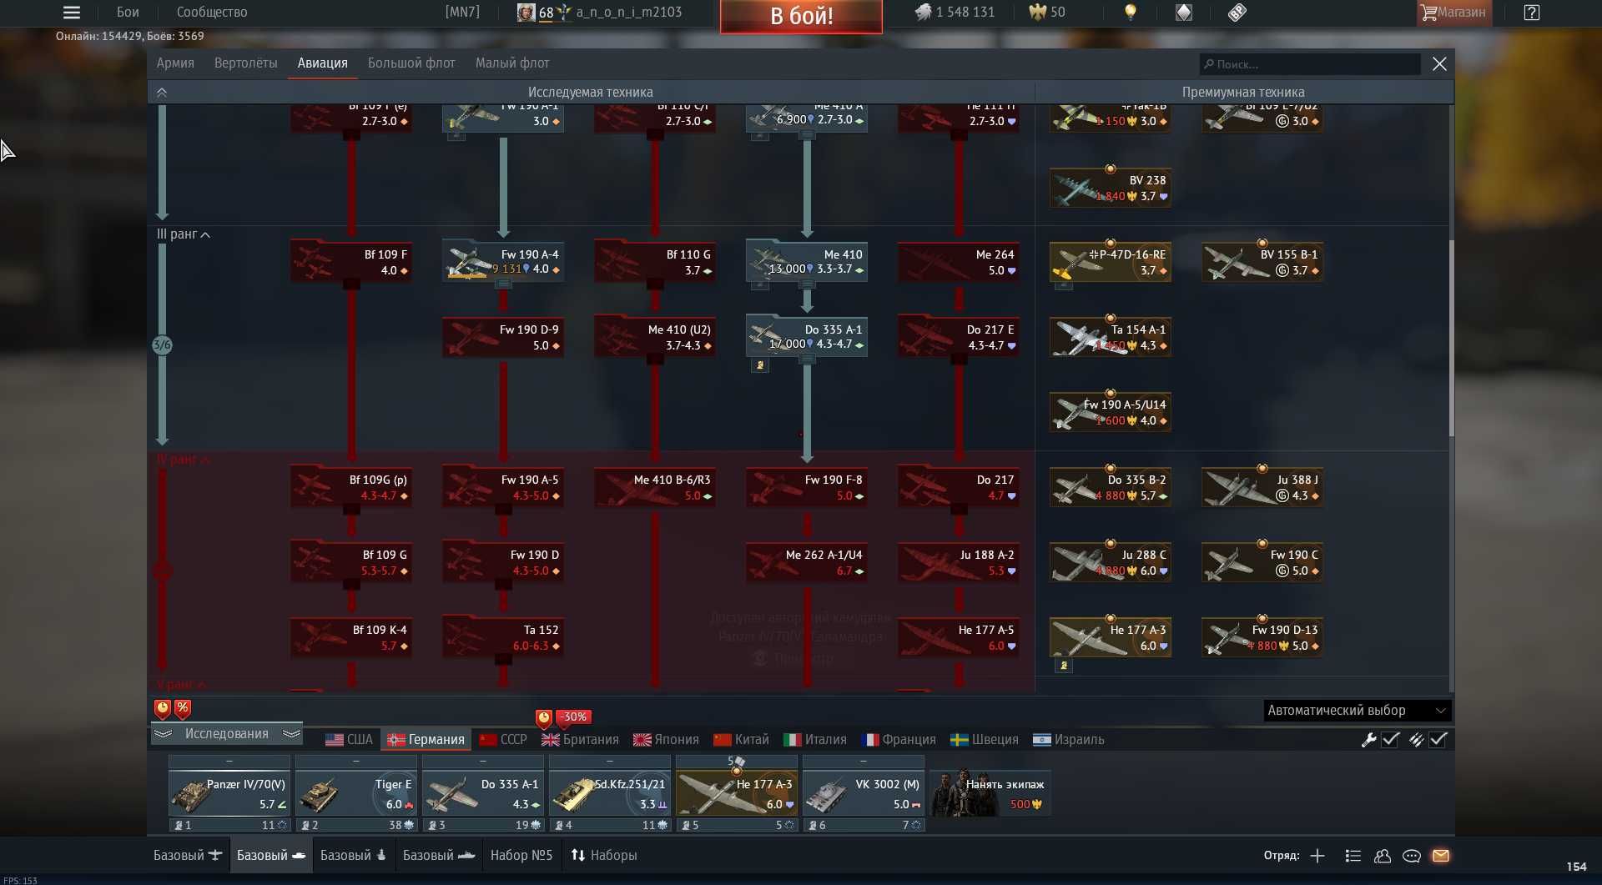Select the Fw 190 A-4 research card

pyautogui.click(x=503, y=262)
